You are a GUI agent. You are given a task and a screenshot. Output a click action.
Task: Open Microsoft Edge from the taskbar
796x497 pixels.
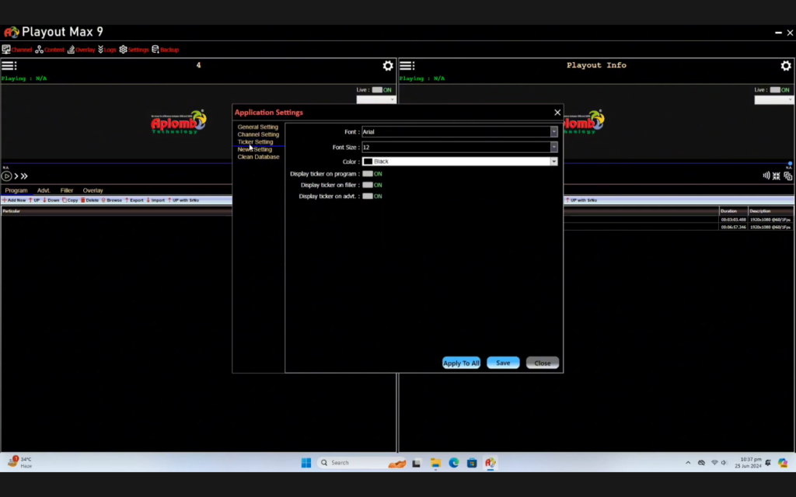[x=454, y=463]
